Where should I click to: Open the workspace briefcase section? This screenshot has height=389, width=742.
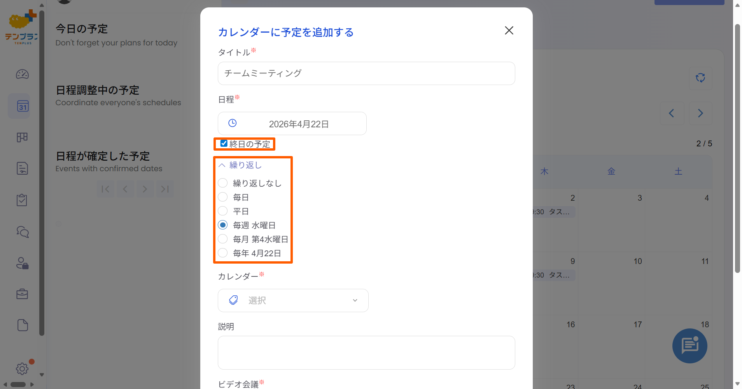(x=22, y=294)
